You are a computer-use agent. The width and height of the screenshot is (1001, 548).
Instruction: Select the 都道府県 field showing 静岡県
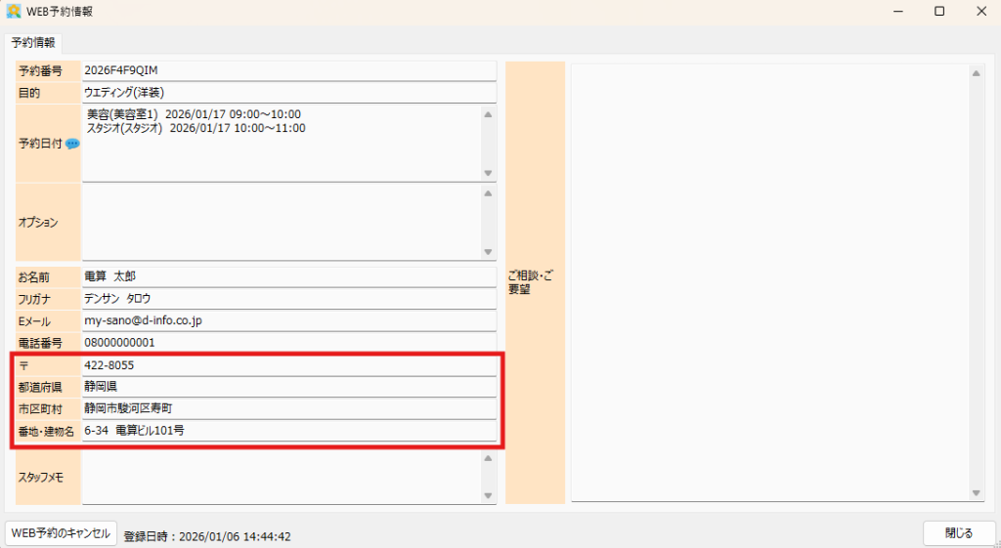pos(289,387)
